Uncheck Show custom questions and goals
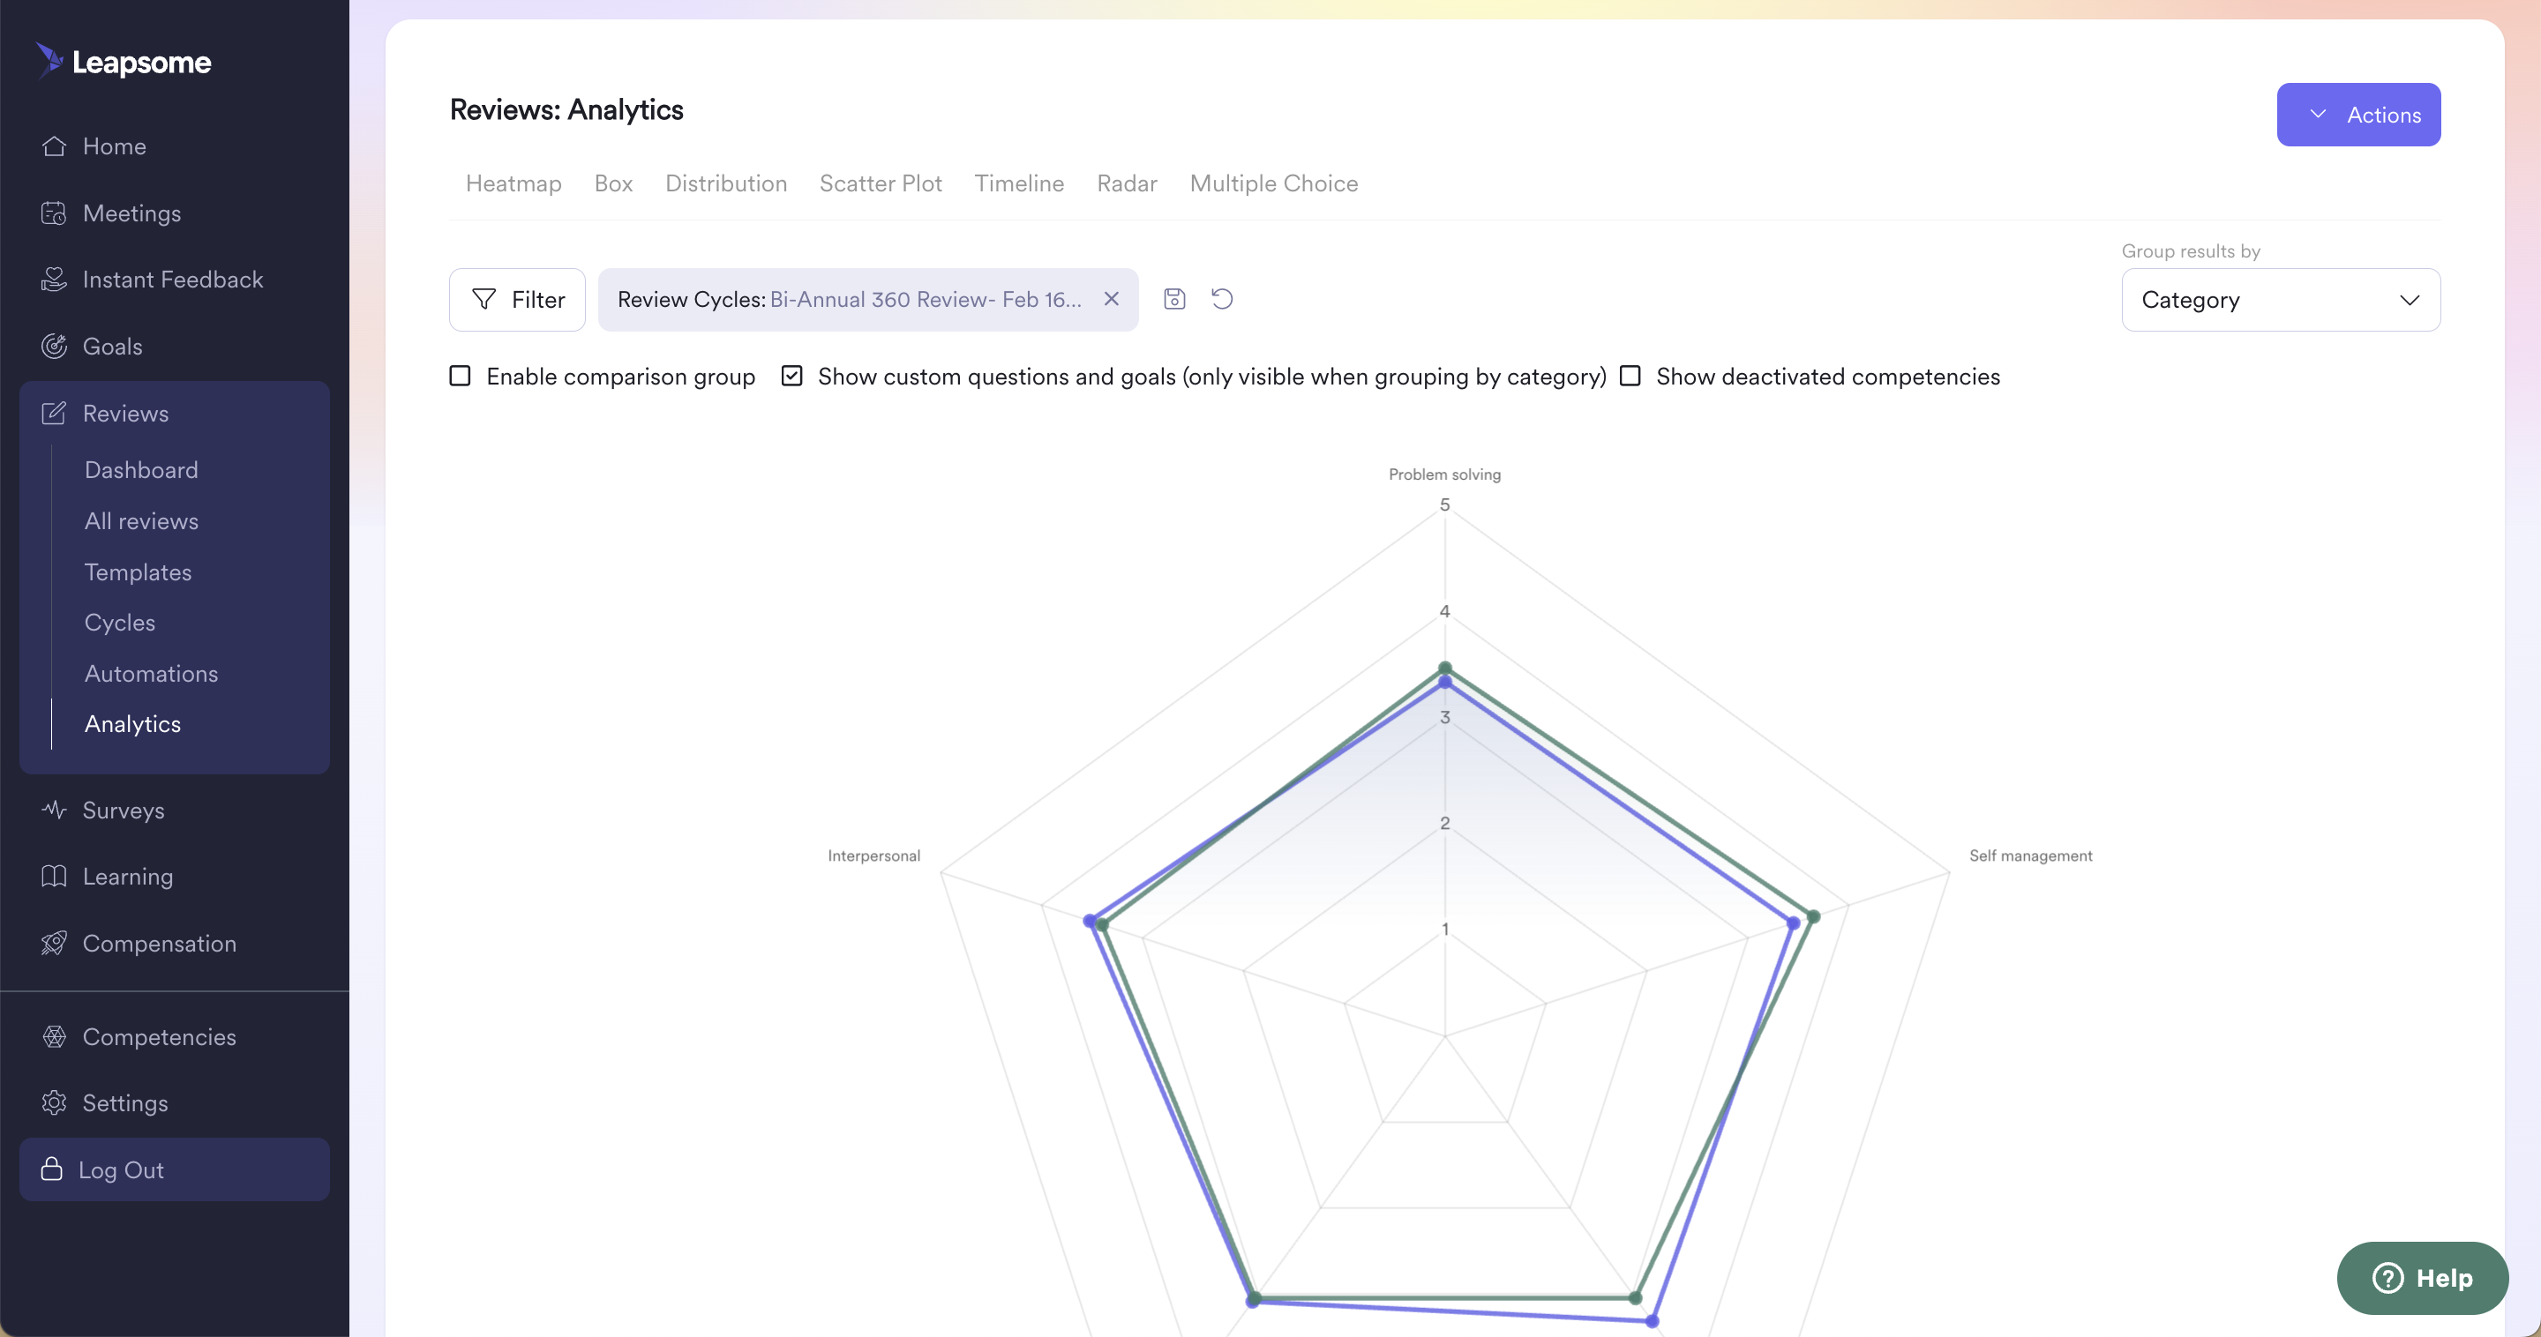The width and height of the screenshot is (2541, 1337). pos(791,376)
